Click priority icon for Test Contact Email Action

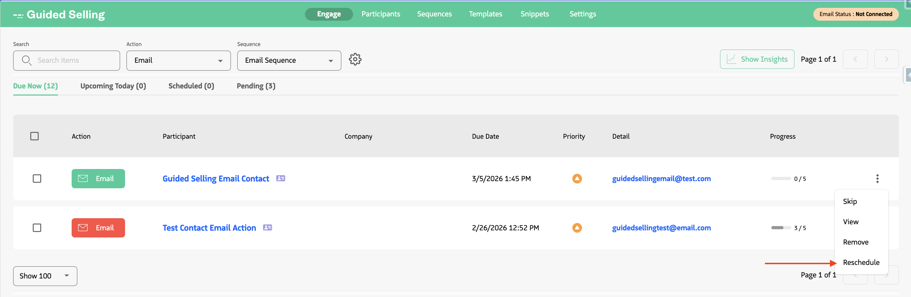pyautogui.click(x=577, y=227)
